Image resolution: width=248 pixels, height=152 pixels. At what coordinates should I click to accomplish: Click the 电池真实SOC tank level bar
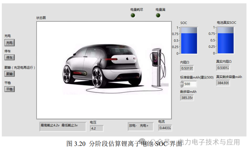tap(226, 40)
